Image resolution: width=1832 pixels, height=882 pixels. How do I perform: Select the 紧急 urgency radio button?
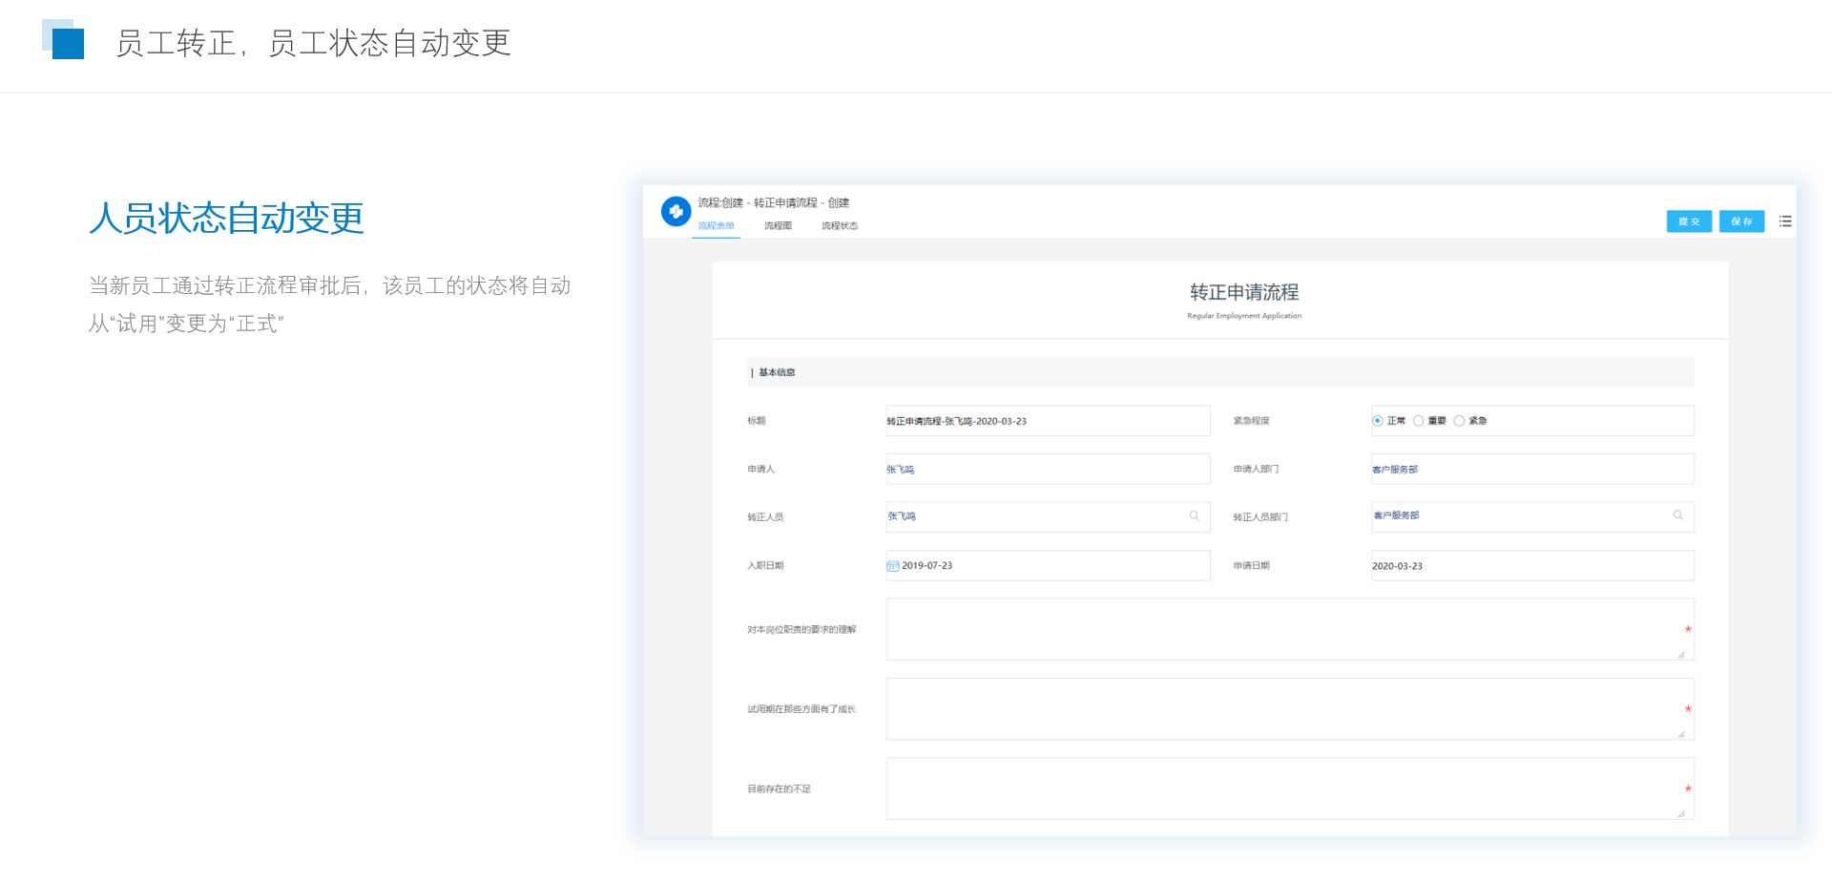click(1459, 421)
